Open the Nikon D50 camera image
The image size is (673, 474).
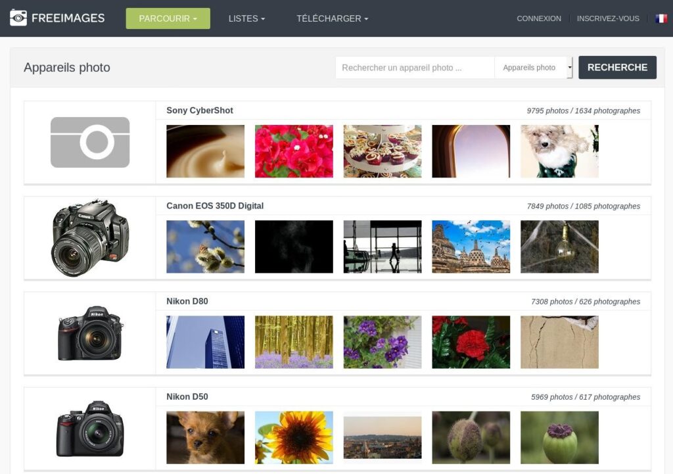pos(90,429)
